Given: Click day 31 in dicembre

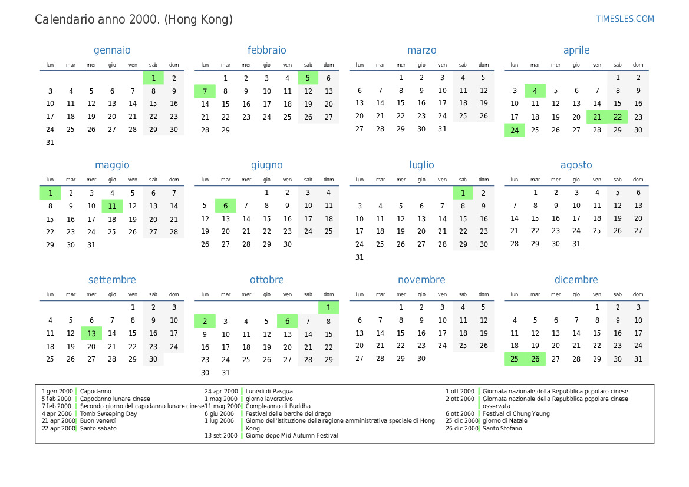Looking at the screenshot, I should [x=638, y=359].
